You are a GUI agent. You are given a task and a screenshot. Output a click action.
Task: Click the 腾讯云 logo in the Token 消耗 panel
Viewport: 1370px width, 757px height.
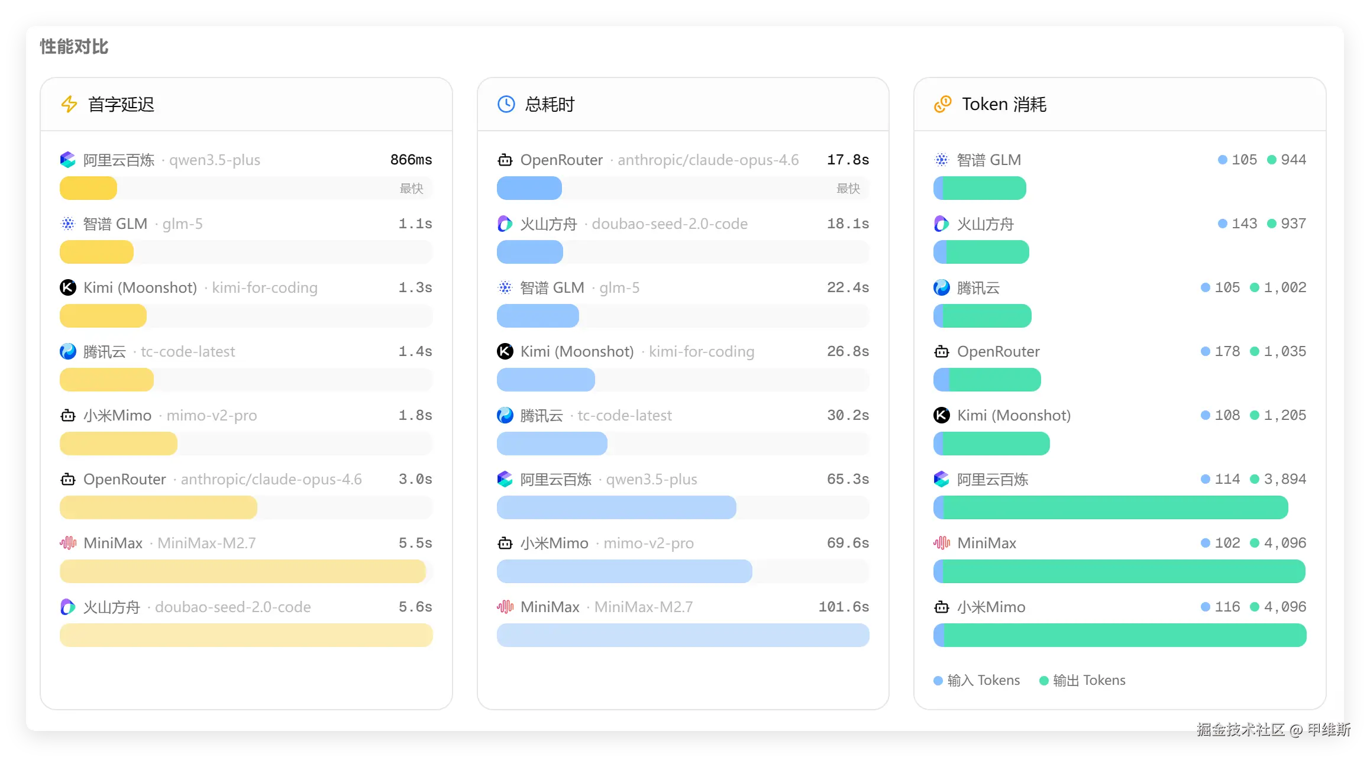941,287
